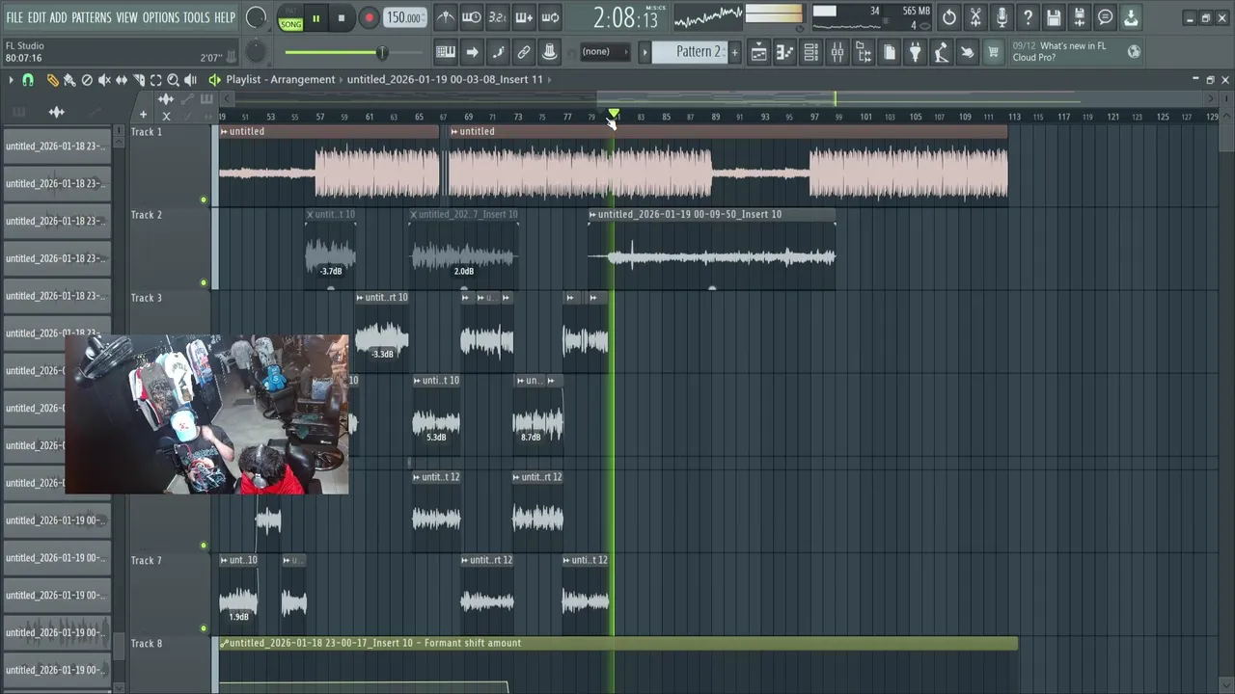1235x694 pixels.
Task: Click the one-click audio recording microphone
Action: pyautogui.click(x=1002, y=17)
